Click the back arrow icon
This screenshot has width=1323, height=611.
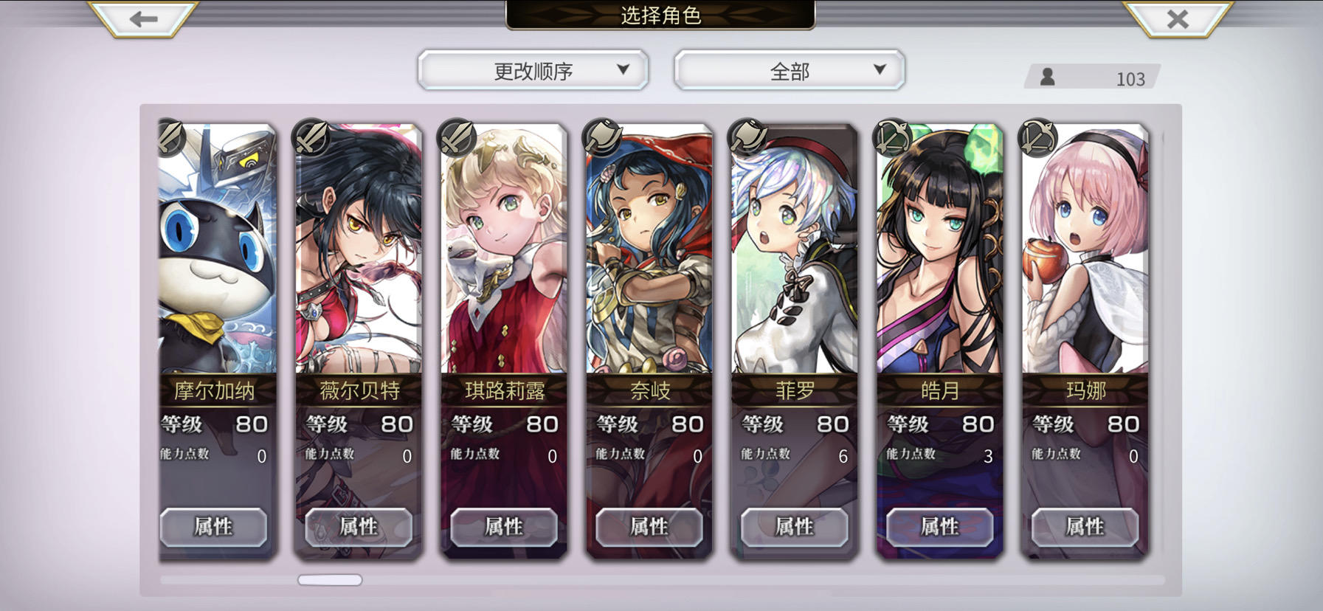143,18
